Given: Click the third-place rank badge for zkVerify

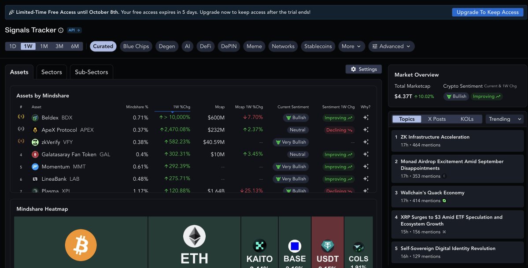Looking at the screenshot, I should click(x=21, y=141).
